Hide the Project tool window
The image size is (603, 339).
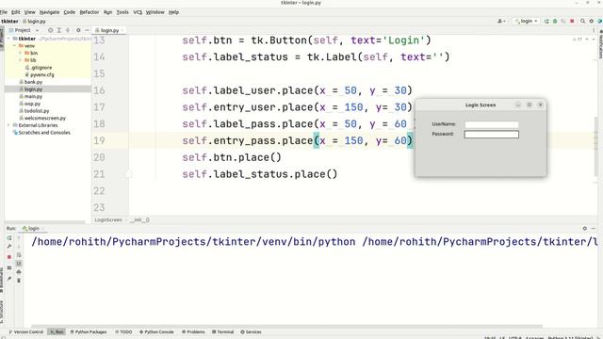pyautogui.click(x=87, y=30)
